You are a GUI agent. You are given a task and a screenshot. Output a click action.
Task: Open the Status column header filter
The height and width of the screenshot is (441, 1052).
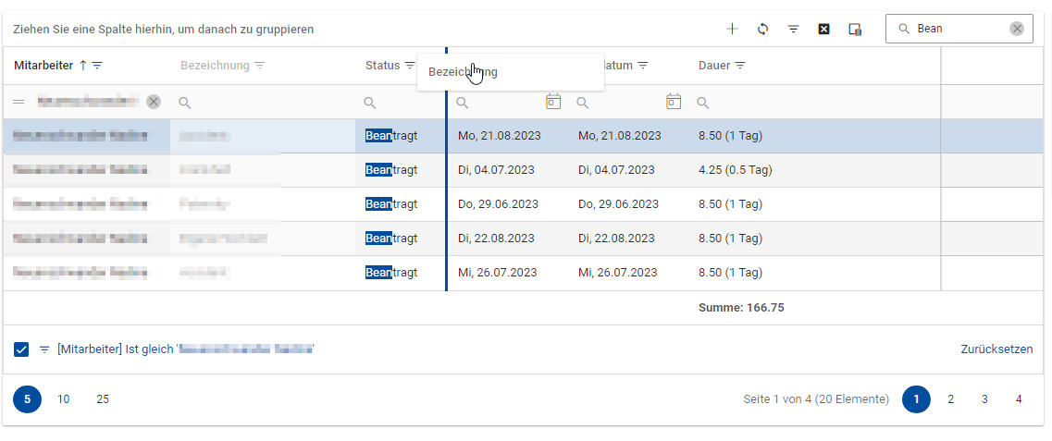pyautogui.click(x=410, y=66)
